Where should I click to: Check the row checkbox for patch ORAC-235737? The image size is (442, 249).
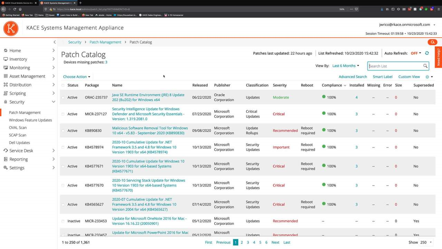click(x=63, y=97)
